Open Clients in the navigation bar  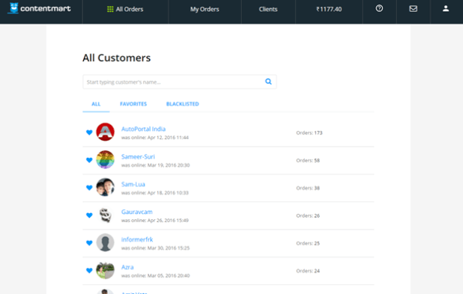(268, 9)
